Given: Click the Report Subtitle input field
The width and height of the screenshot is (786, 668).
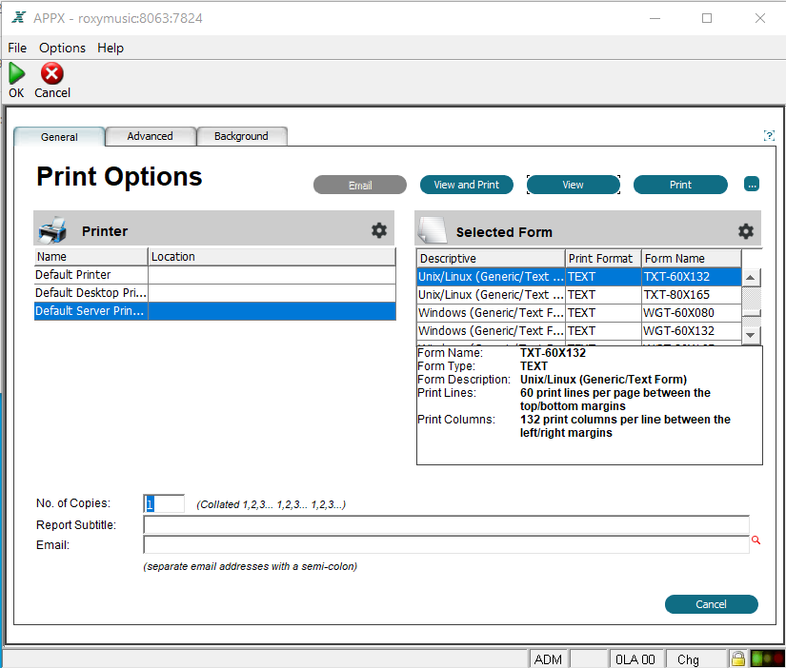Looking at the screenshot, I should click(x=446, y=524).
